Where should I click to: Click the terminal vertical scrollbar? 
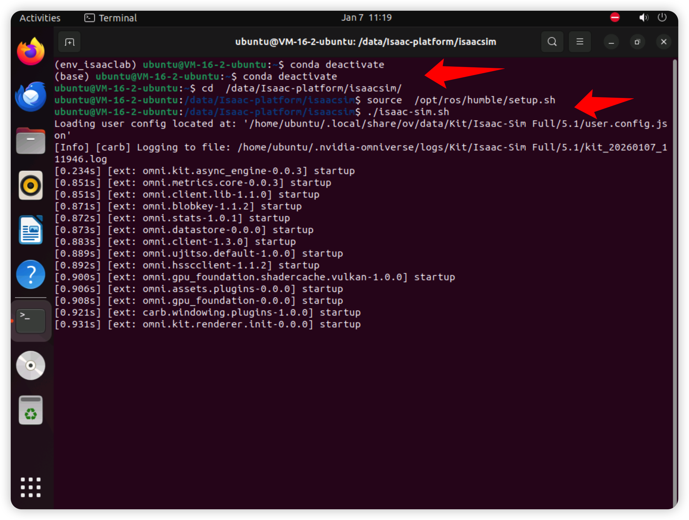click(x=674, y=280)
